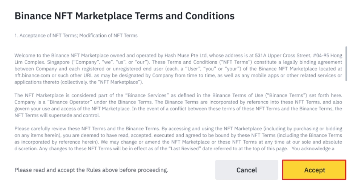Viewport: 358px width, 187px height.
Task: Click the scrollbar track below the thumb
Action: (x=347, y=116)
